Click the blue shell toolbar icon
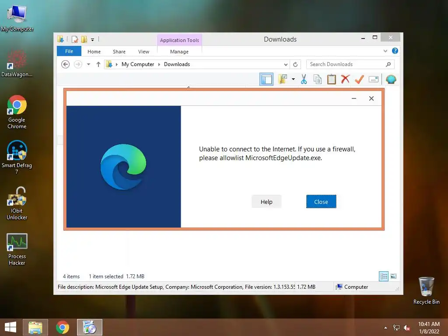This screenshot has height=336, width=448. [391, 79]
